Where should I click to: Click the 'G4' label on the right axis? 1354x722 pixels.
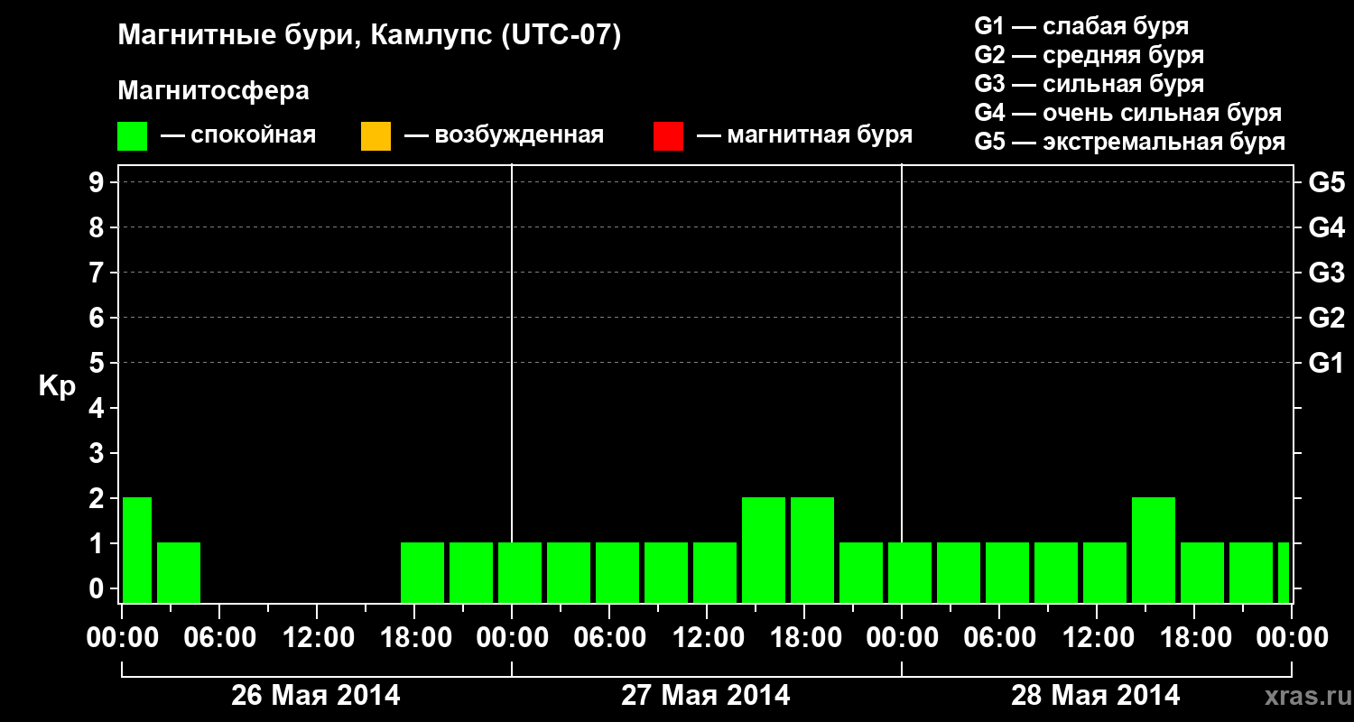pos(1326,228)
